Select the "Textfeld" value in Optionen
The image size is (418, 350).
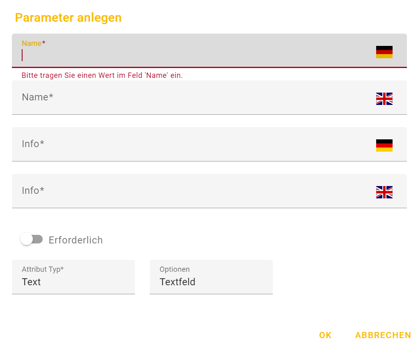[x=177, y=282]
